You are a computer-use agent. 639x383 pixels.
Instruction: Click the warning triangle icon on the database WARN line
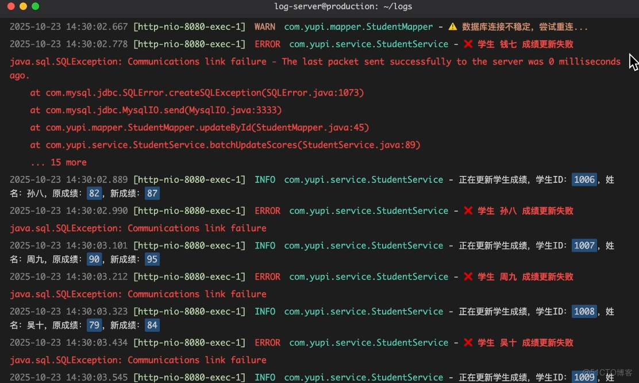[453, 26]
